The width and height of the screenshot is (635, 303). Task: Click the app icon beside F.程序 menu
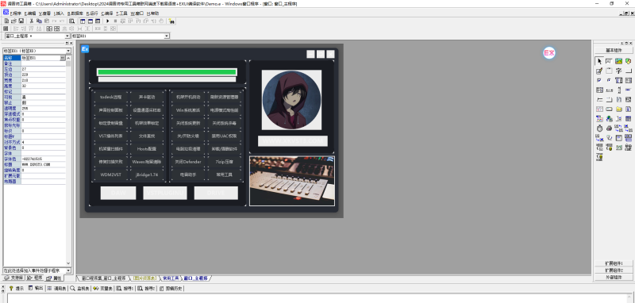tap(6, 13)
